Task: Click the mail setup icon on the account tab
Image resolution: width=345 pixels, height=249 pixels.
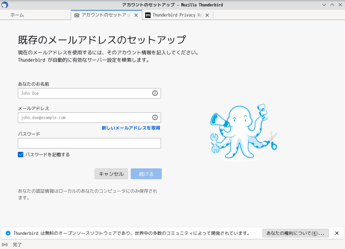Action: [x=77, y=15]
